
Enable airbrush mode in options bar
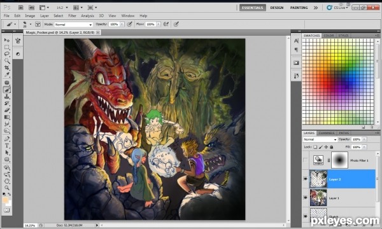[166, 24]
